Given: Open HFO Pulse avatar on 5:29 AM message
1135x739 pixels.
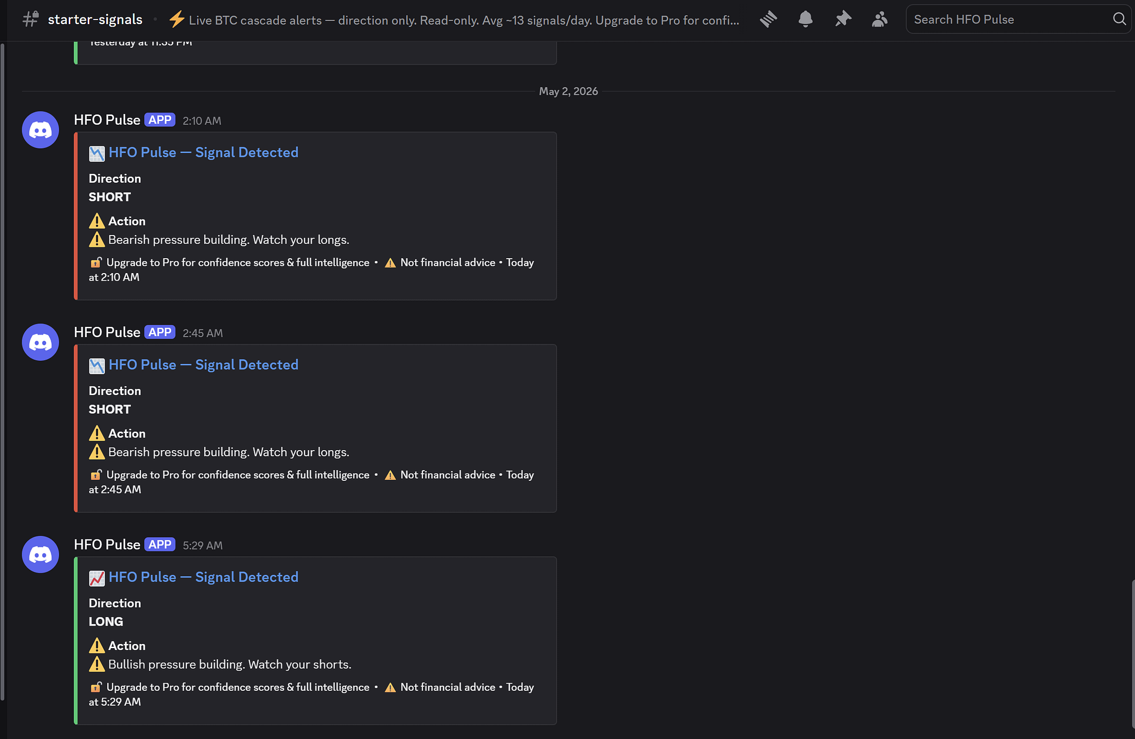Looking at the screenshot, I should pyautogui.click(x=41, y=555).
